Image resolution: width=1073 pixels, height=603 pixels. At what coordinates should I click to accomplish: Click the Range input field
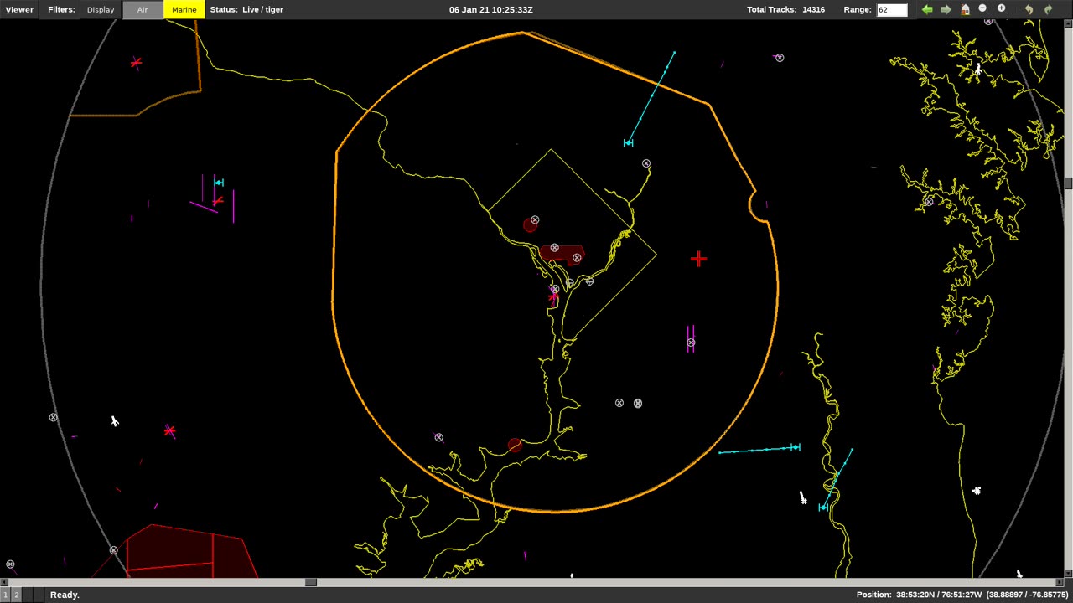coord(892,10)
